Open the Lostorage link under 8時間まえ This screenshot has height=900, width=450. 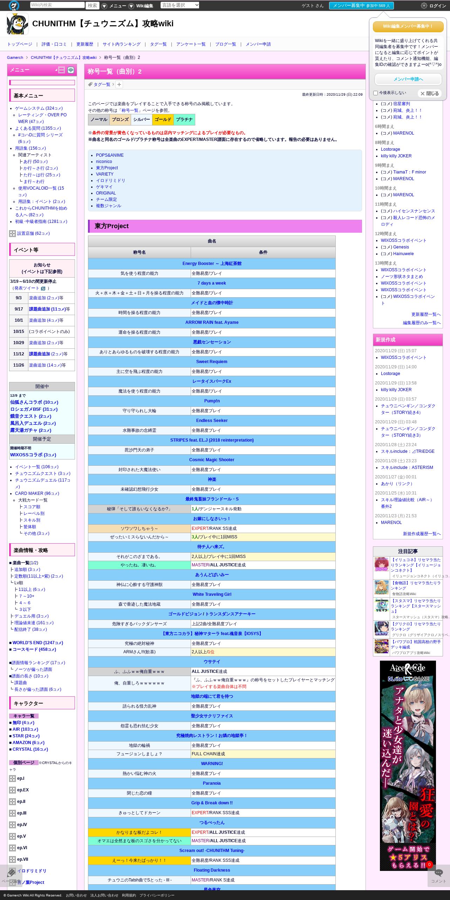tap(390, 149)
